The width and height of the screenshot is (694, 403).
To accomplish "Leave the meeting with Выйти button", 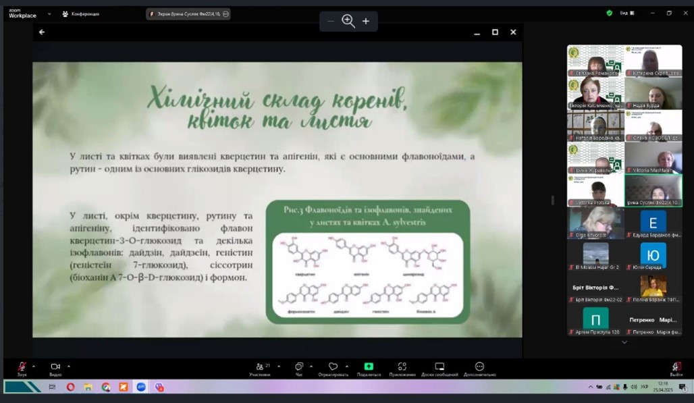I will (x=676, y=368).
